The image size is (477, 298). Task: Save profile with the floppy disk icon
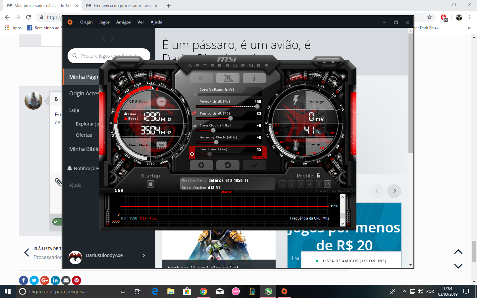[x=327, y=184]
